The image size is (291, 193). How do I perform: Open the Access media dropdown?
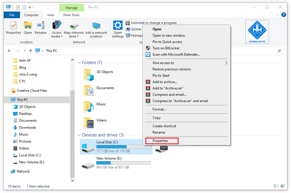(57, 29)
